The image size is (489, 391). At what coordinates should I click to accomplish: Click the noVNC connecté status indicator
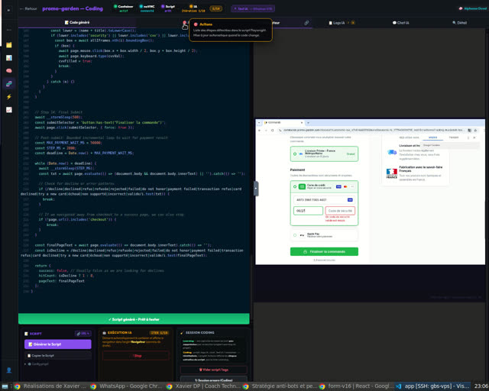coord(147,8)
